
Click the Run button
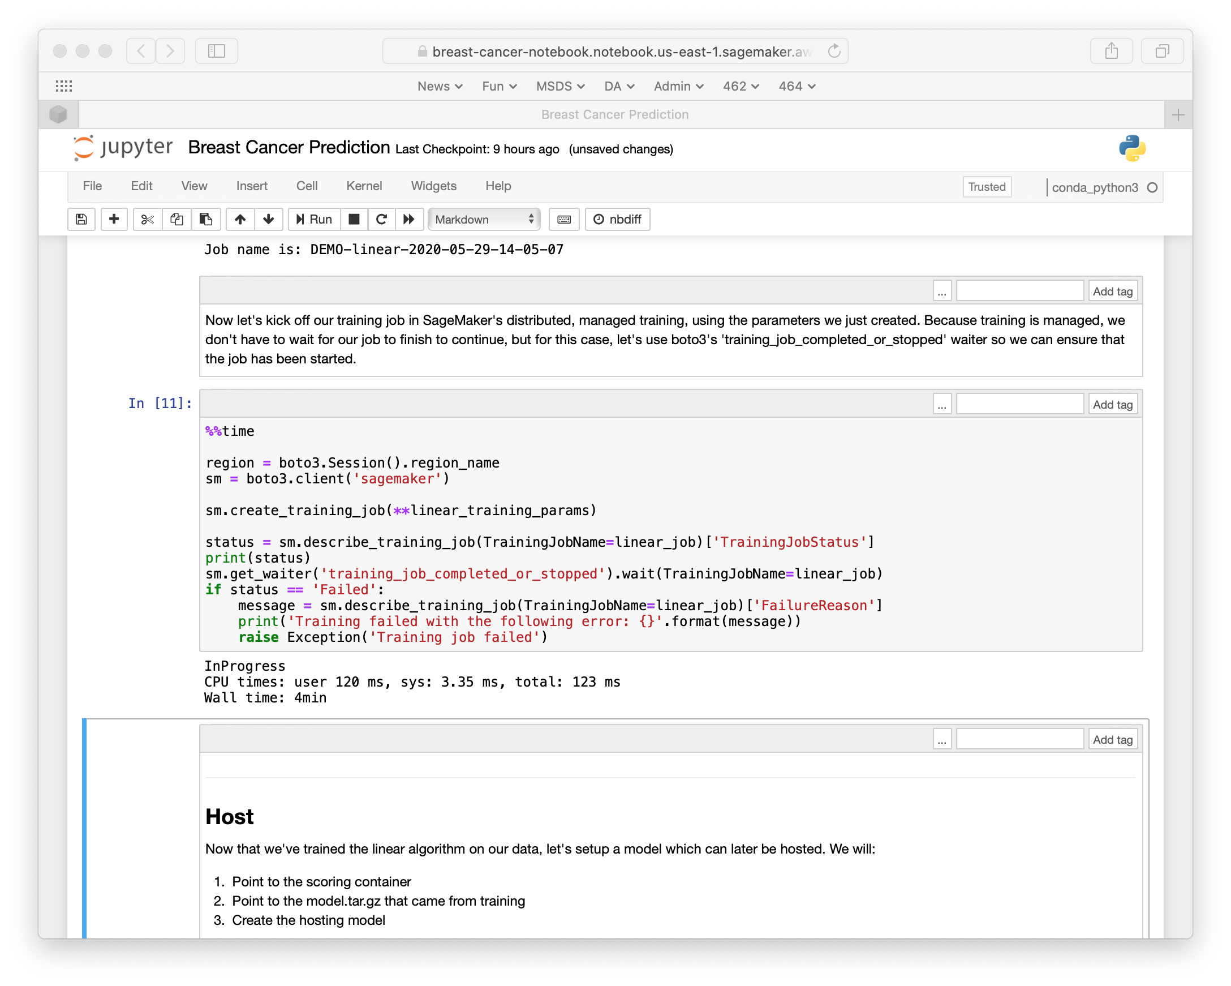coord(315,220)
